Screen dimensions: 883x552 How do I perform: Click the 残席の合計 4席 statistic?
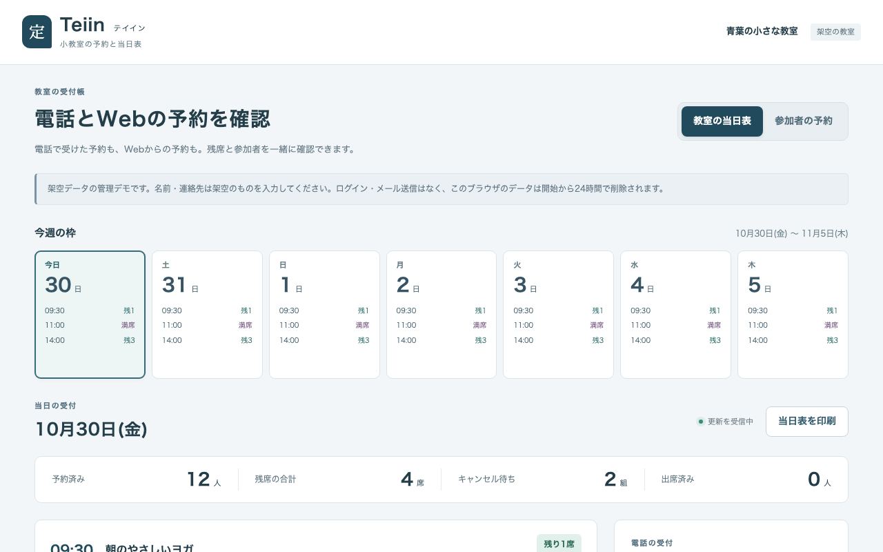coord(339,480)
